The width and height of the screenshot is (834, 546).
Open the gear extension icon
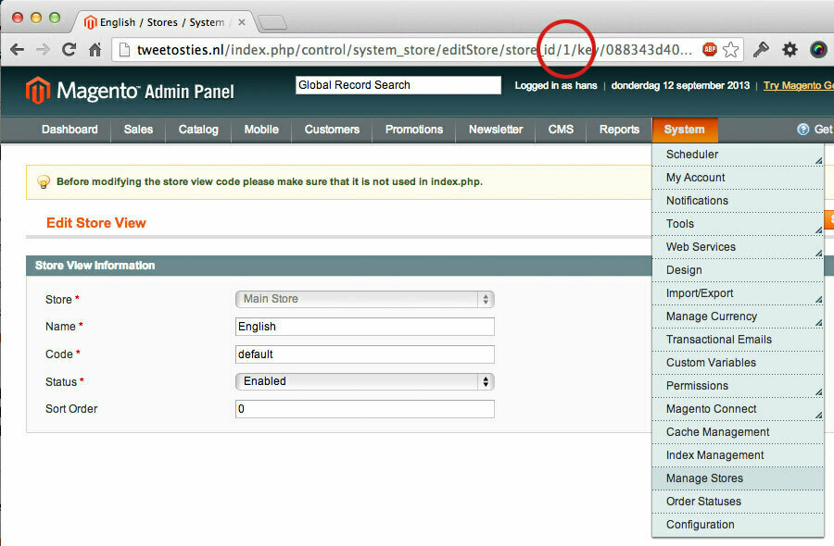pyautogui.click(x=790, y=49)
